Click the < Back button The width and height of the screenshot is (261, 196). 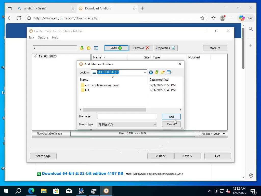coord(161,156)
